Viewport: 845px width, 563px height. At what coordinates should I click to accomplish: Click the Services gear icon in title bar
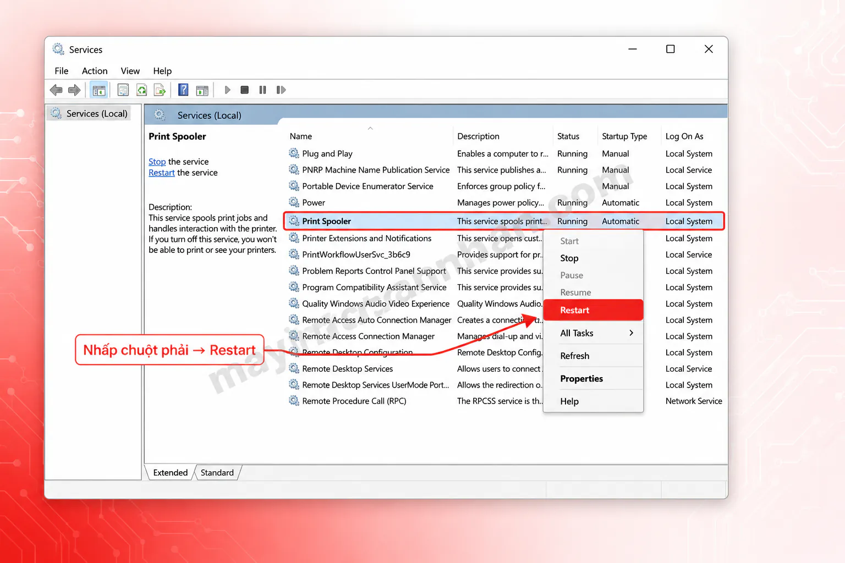coord(58,49)
